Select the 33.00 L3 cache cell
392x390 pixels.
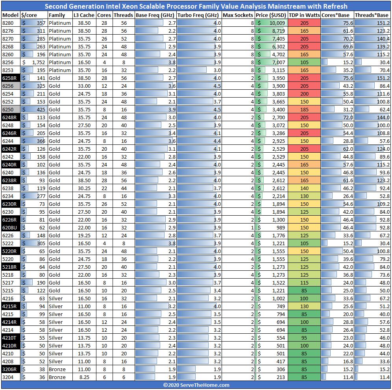(x=84, y=86)
